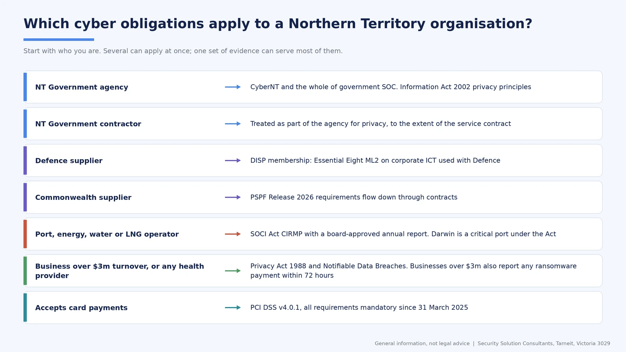Click the red arrow in the Port operator row
The width and height of the screenshot is (626, 352).
pyautogui.click(x=233, y=234)
